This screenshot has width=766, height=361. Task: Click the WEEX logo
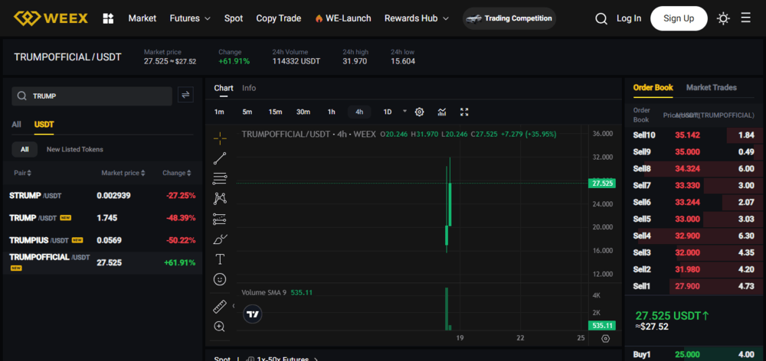coord(51,18)
